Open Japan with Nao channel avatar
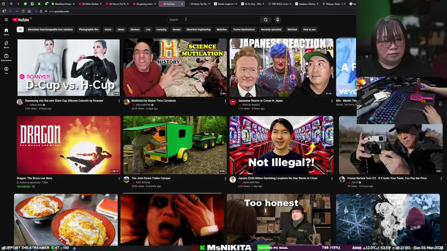 [233, 179]
